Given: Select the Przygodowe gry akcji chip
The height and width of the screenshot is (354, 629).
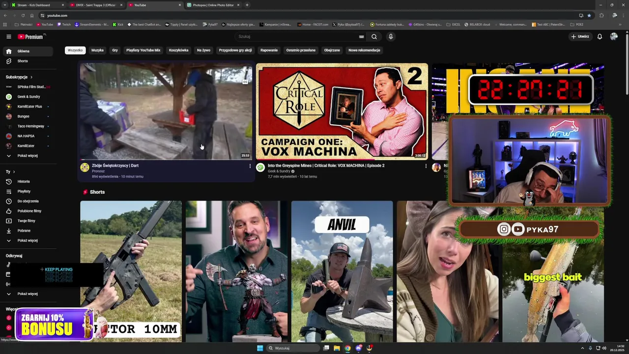Looking at the screenshot, I should pyautogui.click(x=235, y=50).
